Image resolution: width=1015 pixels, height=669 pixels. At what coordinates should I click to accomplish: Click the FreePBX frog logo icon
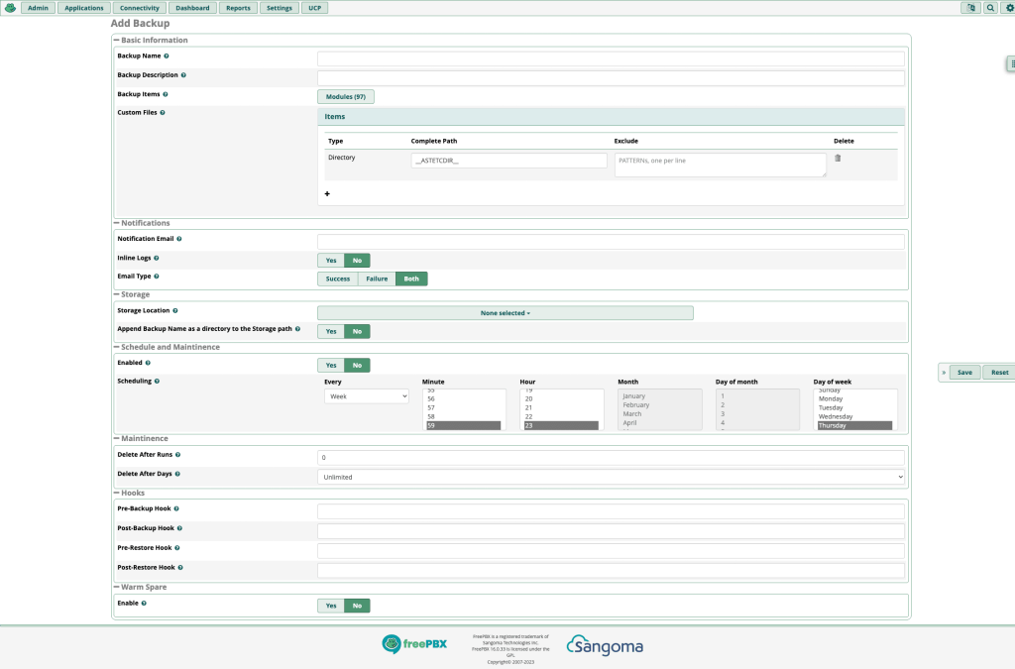coord(10,8)
